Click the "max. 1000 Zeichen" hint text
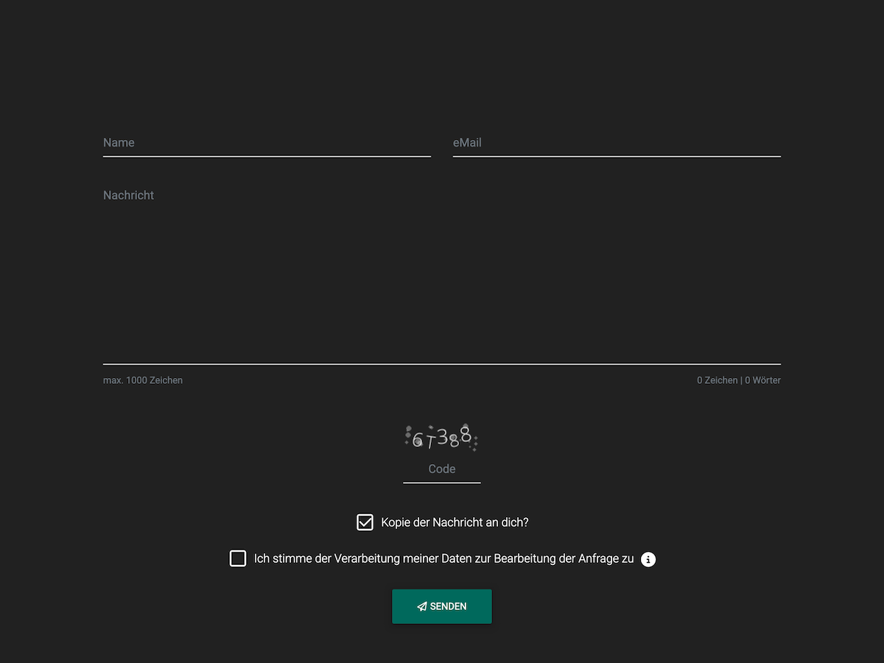Viewport: 884px width, 663px height. pos(143,380)
